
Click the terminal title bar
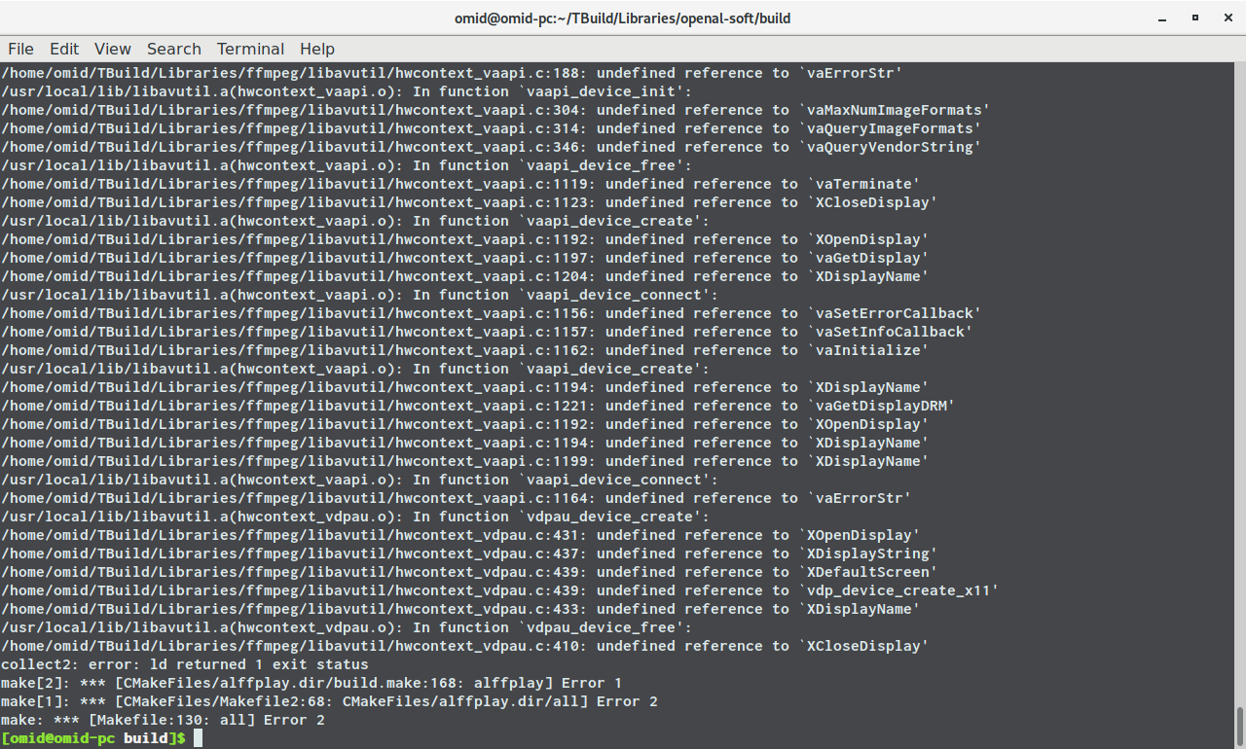point(623,18)
